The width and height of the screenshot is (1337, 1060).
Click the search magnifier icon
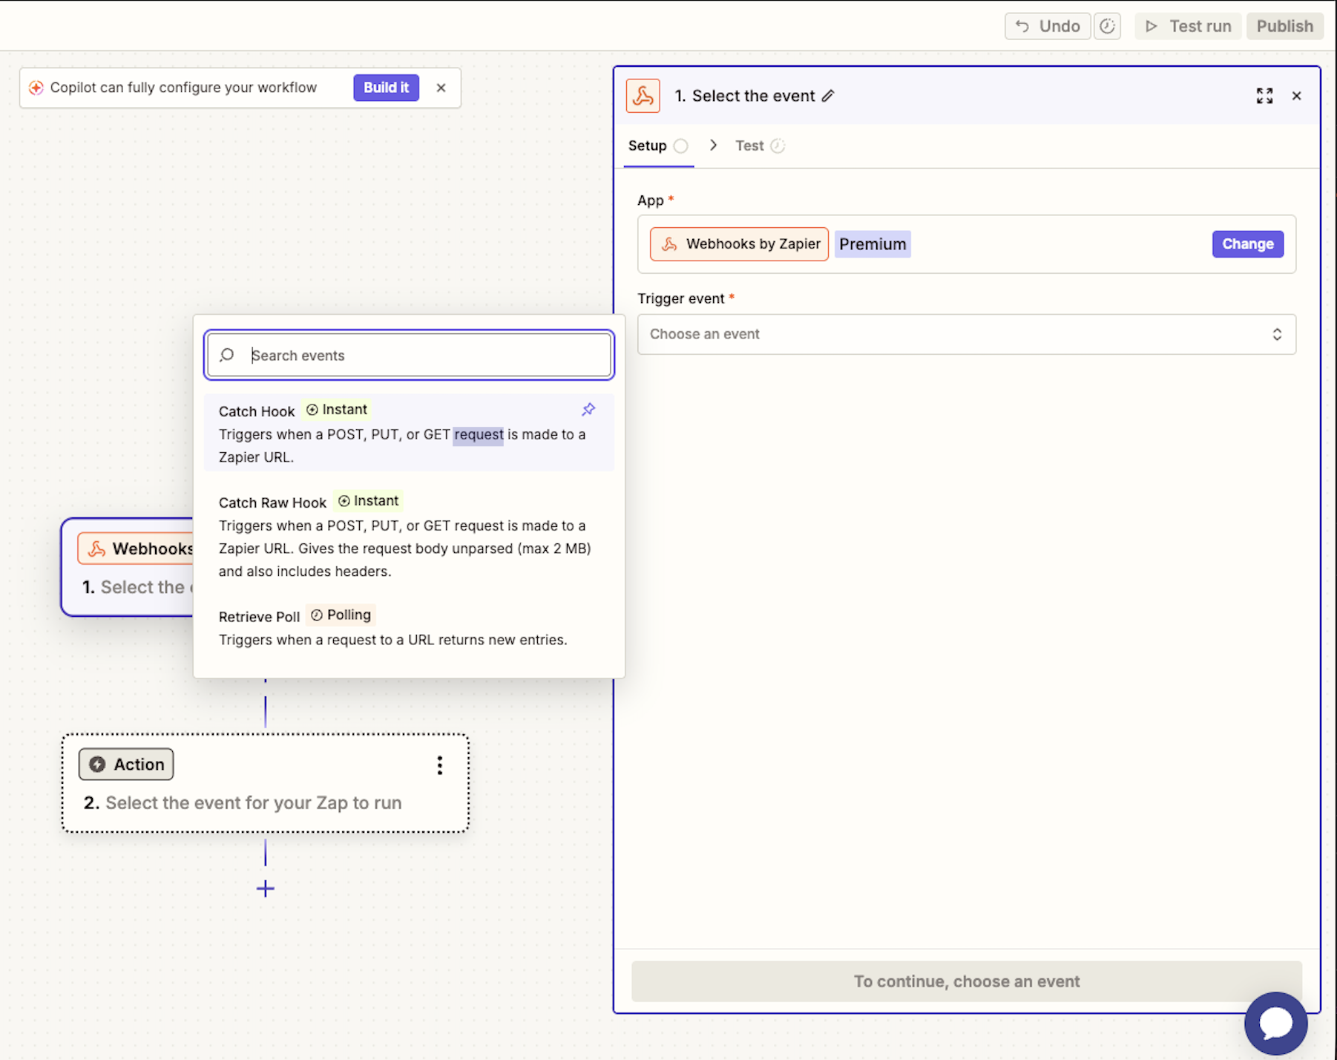point(227,355)
